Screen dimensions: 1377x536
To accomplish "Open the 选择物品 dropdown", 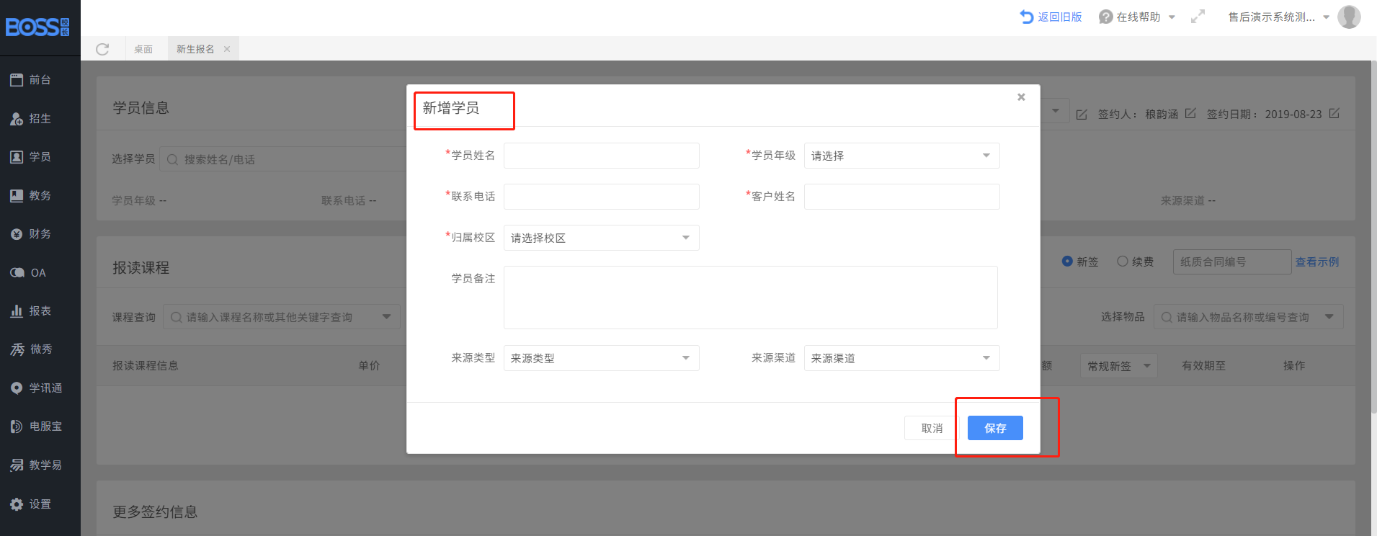I will point(1248,317).
